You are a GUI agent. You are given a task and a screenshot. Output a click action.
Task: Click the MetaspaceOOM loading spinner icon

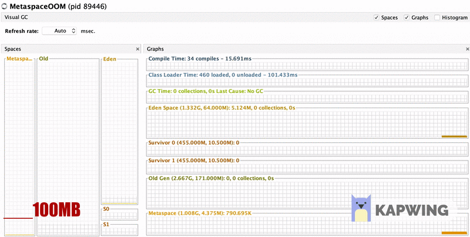(x=5, y=6)
